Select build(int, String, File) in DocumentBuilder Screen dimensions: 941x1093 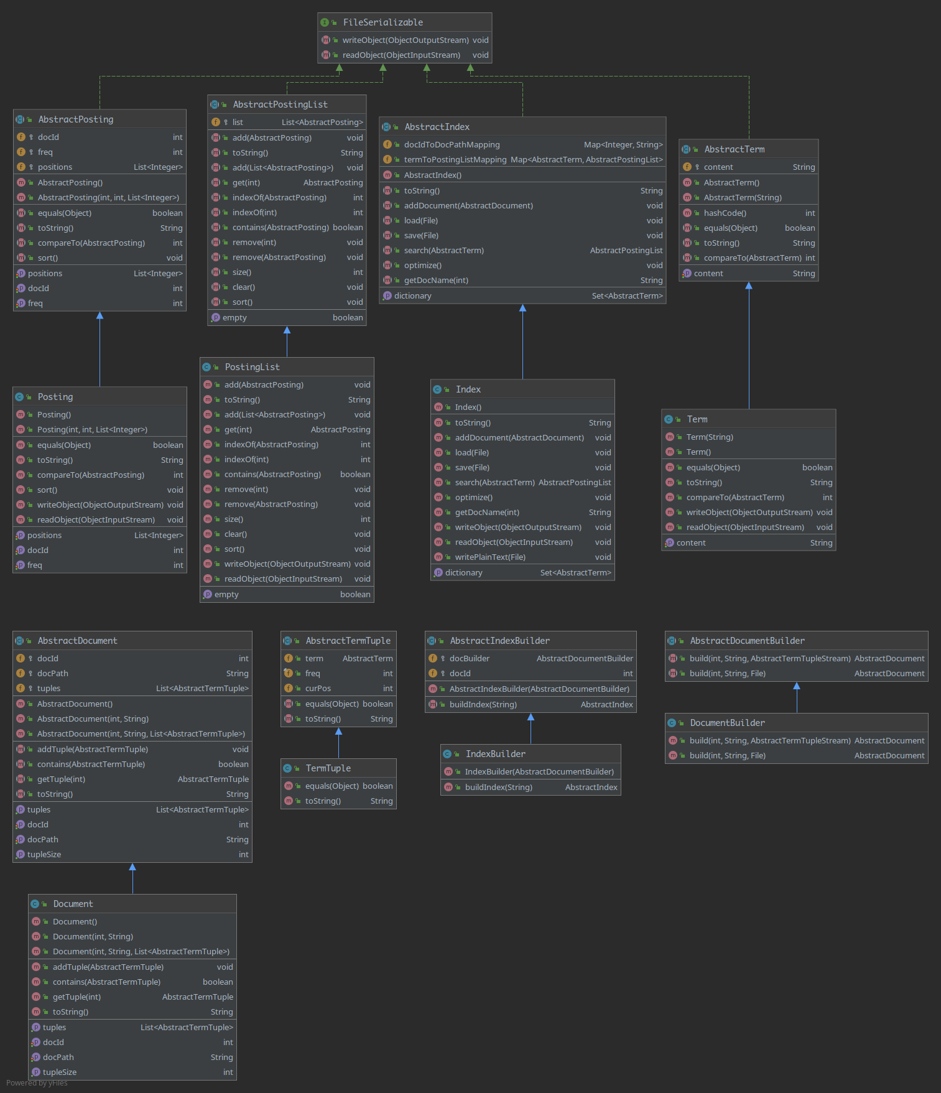coord(797,756)
